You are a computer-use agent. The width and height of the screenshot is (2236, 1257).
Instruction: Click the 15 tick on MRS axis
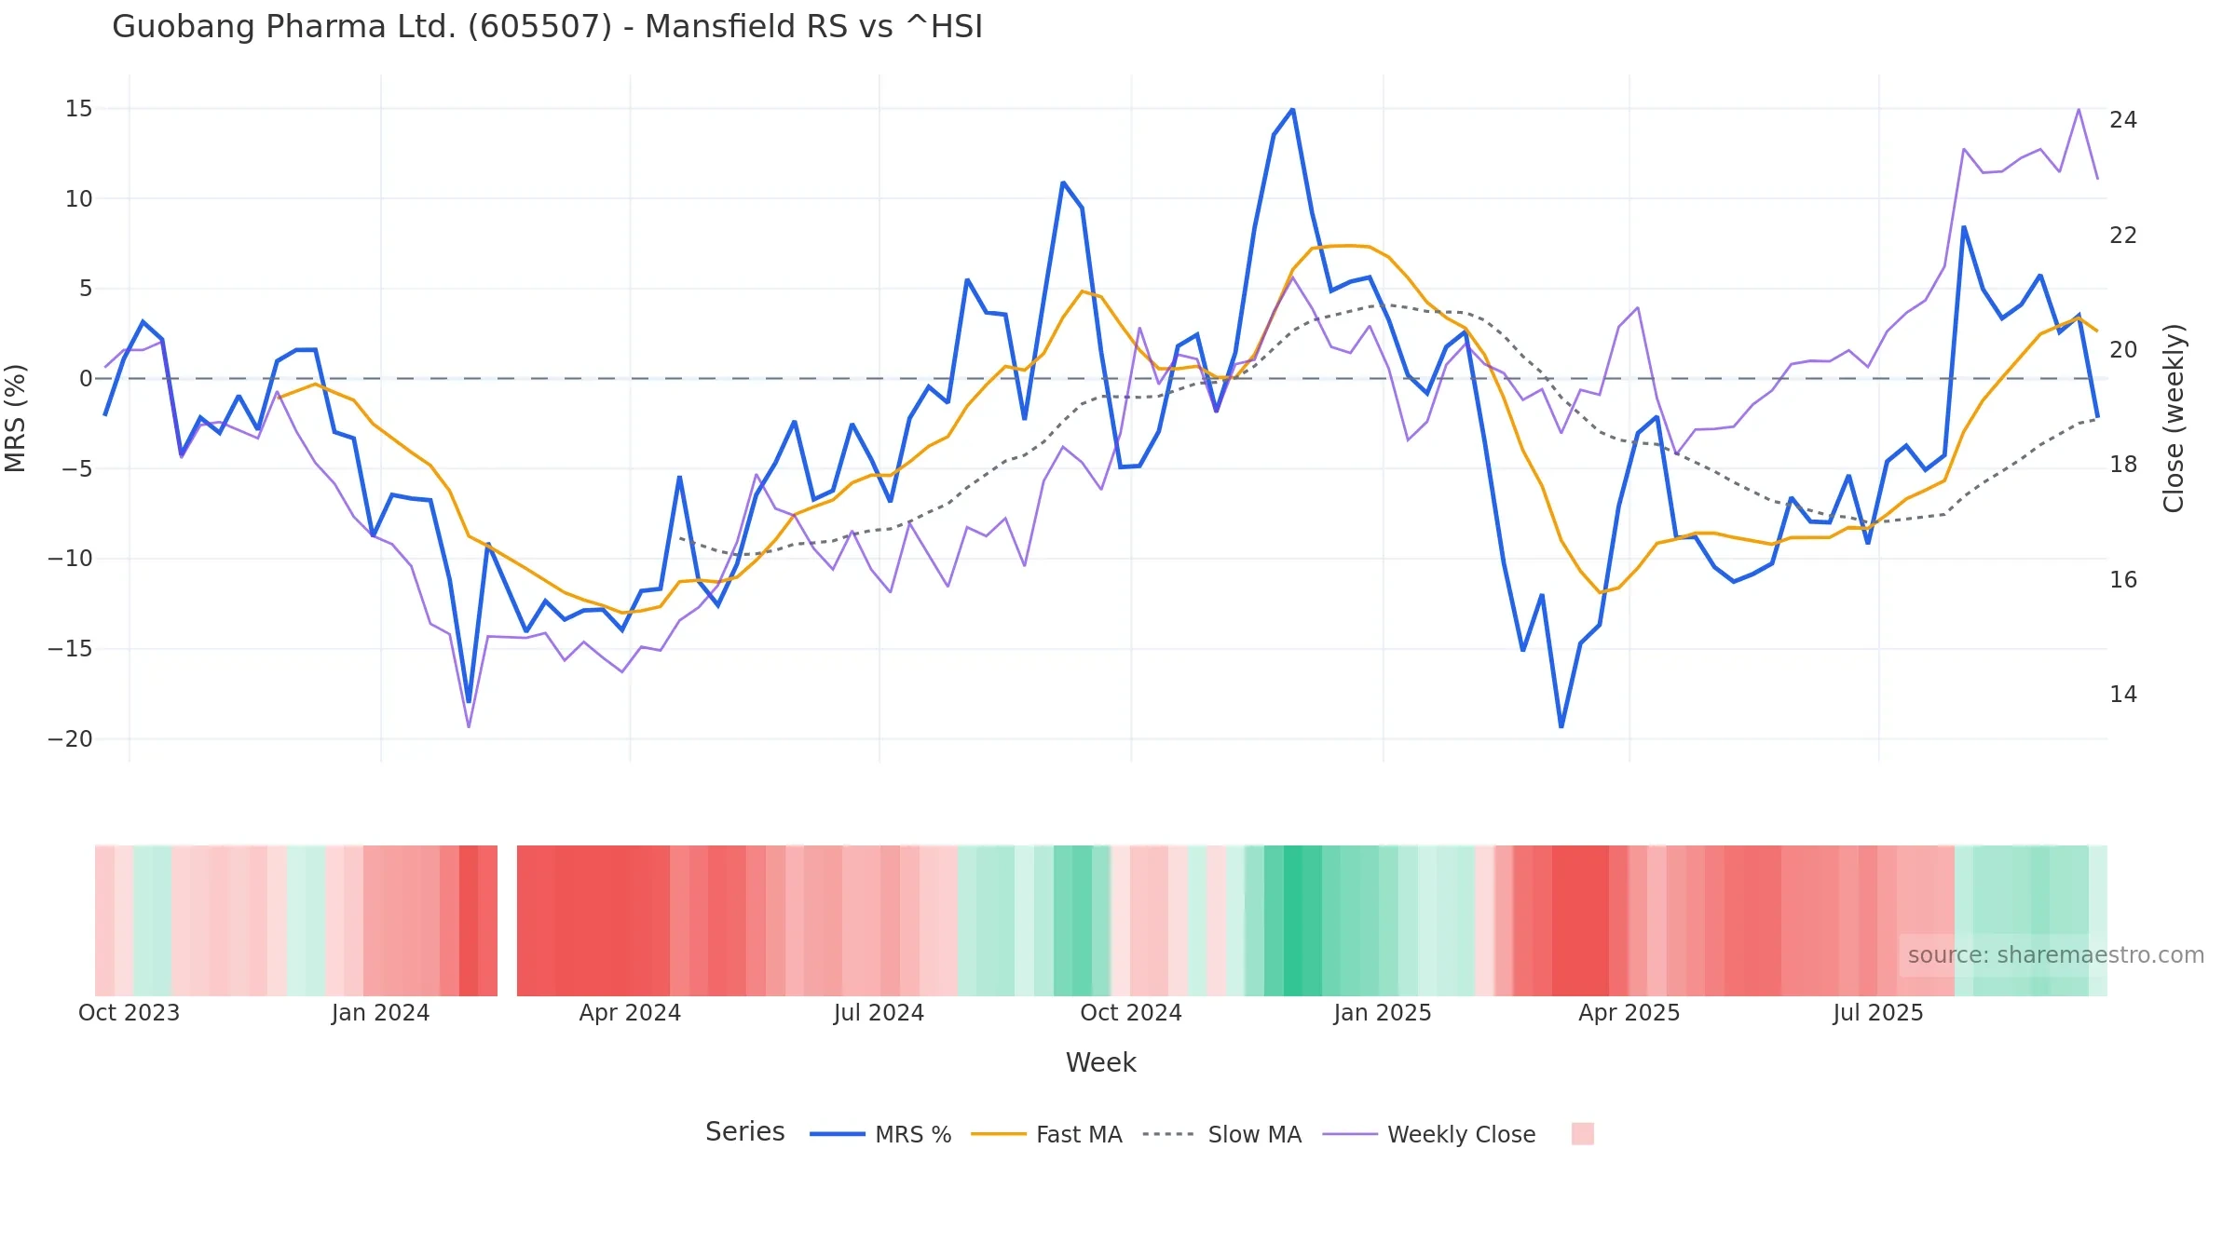coord(79,109)
